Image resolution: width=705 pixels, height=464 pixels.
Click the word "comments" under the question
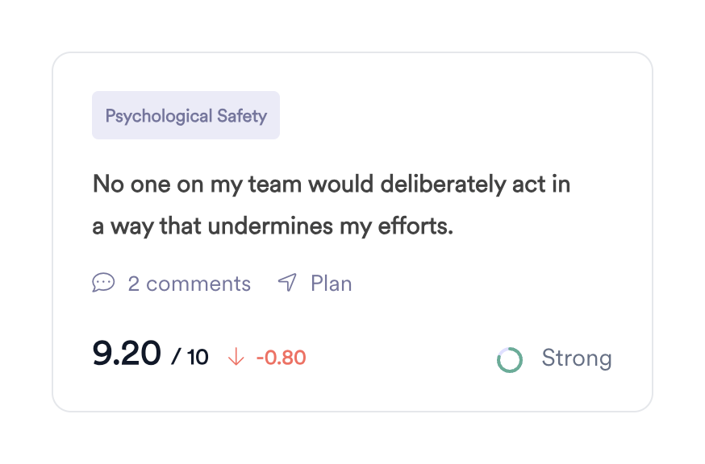(198, 284)
